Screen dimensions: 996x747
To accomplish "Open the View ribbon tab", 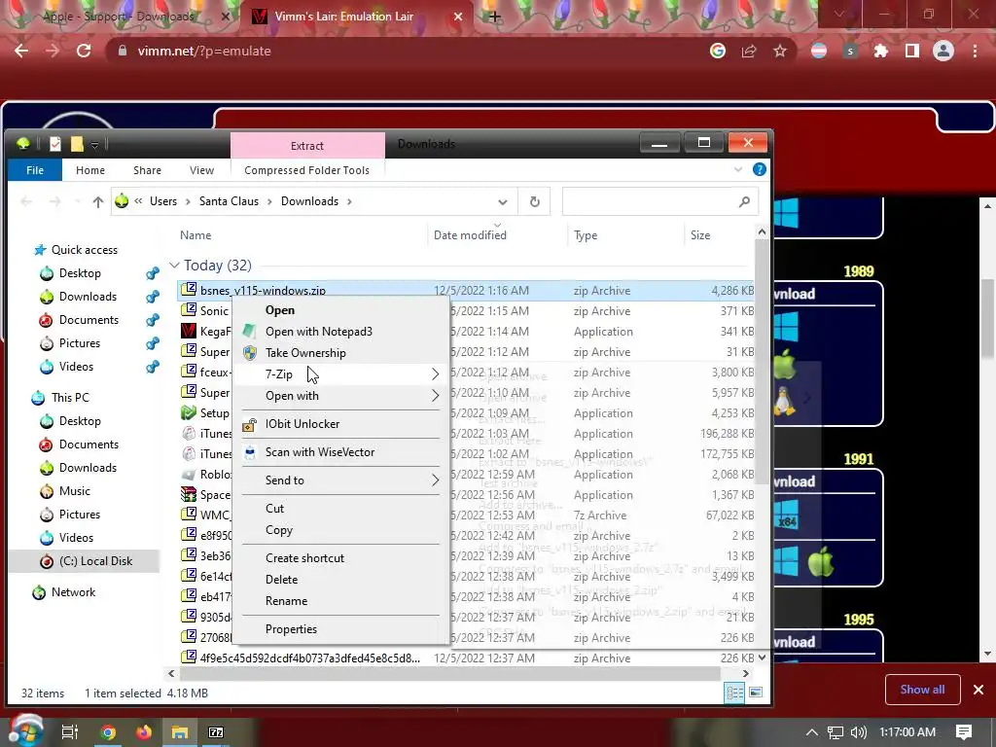I will click(x=201, y=170).
